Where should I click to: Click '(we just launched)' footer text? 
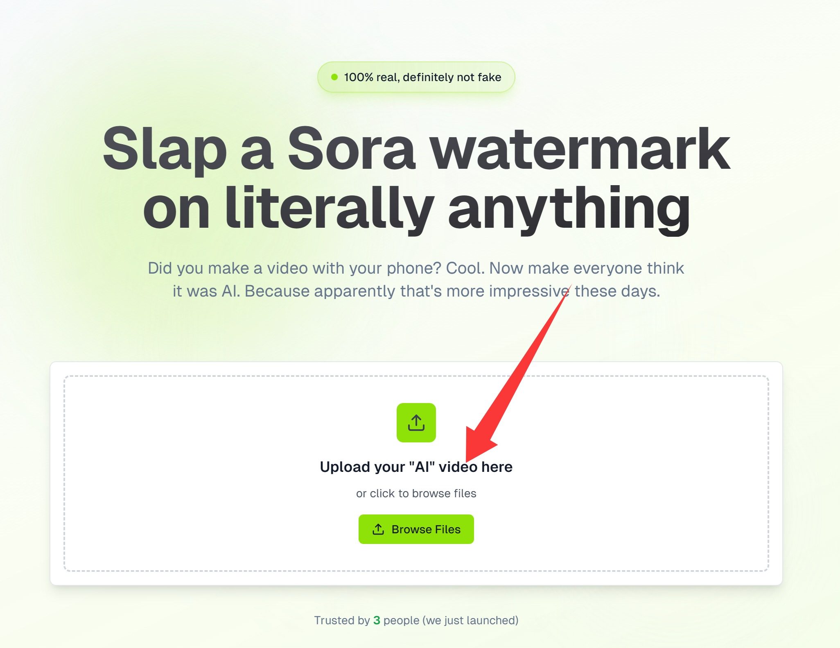[471, 620]
